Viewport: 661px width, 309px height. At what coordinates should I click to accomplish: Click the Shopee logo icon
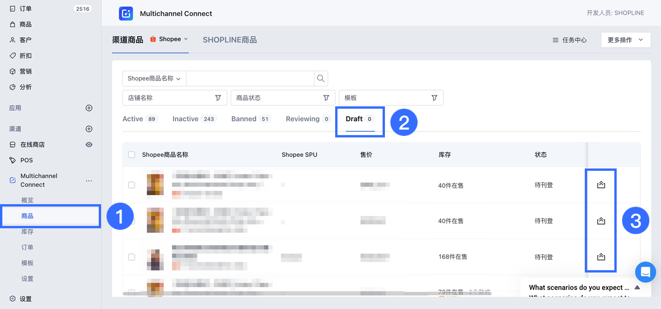pyautogui.click(x=153, y=39)
